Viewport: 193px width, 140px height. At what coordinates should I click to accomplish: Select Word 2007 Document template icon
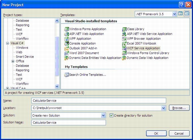[67, 53]
